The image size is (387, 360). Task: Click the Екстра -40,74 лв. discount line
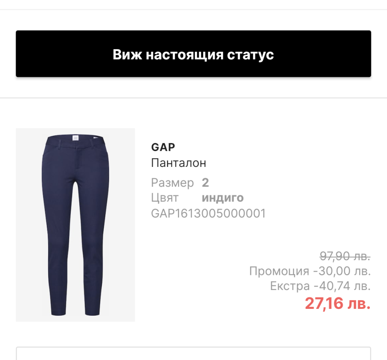coord(320,286)
